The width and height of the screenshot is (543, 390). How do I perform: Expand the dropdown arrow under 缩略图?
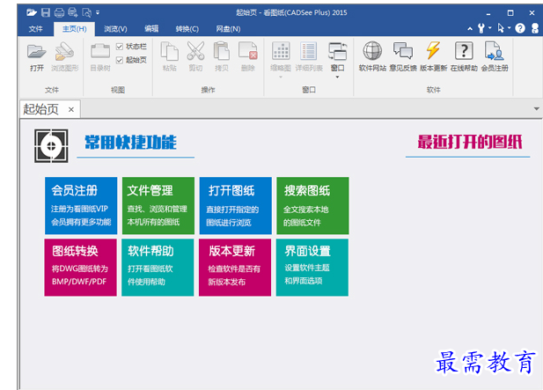point(281,77)
